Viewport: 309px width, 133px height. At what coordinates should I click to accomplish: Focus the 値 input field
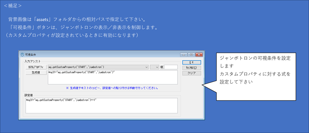tap(171, 67)
